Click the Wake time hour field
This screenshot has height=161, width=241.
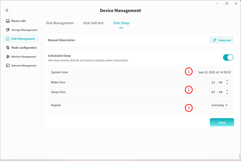[x=214, y=82]
